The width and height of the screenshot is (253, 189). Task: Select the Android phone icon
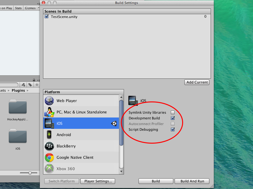tap(49, 135)
